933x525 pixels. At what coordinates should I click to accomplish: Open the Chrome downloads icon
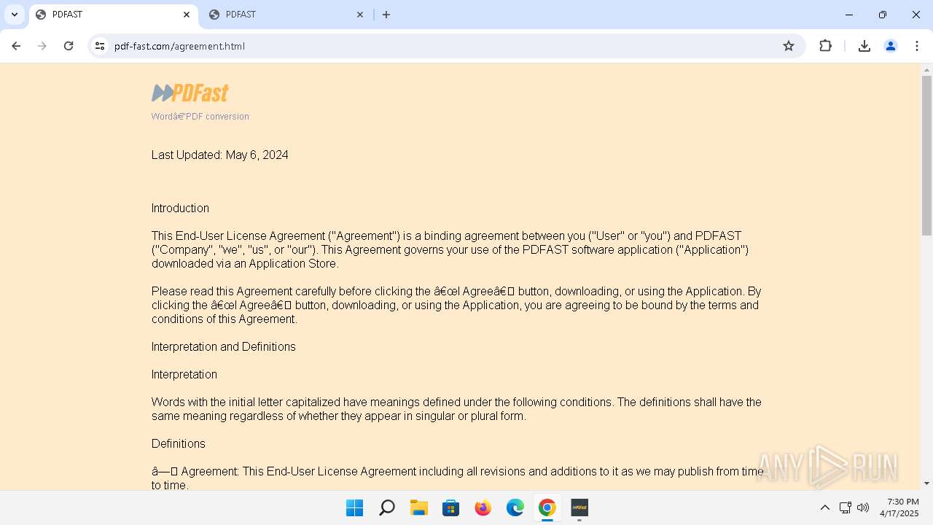pos(864,46)
